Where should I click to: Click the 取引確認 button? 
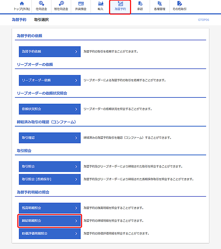[x=50, y=138]
